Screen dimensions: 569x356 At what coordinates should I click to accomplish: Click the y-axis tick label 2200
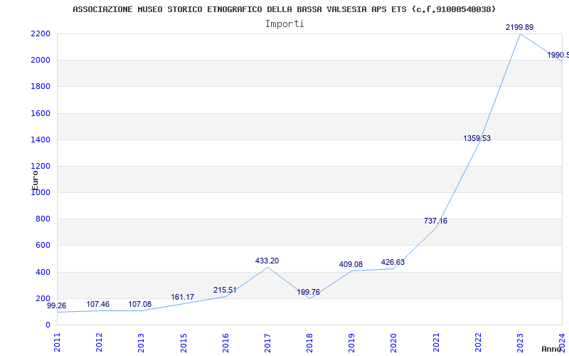click(41, 33)
